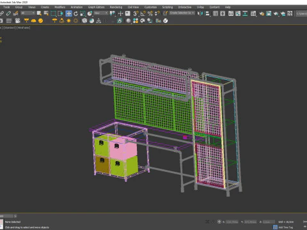Image resolution: width=307 pixels, height=230 pixels.
Task: Click the Render Production teapot icon
Action: coord(276,13)
